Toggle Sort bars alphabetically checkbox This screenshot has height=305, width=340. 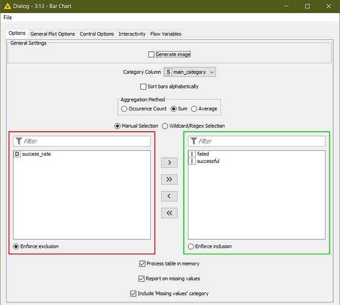point(143,87)
